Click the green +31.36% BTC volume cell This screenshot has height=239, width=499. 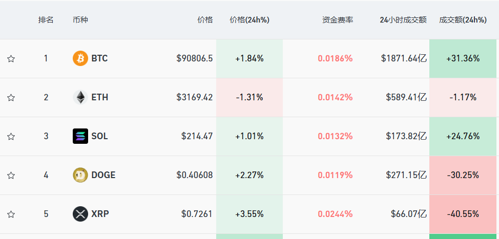[463, 58]
